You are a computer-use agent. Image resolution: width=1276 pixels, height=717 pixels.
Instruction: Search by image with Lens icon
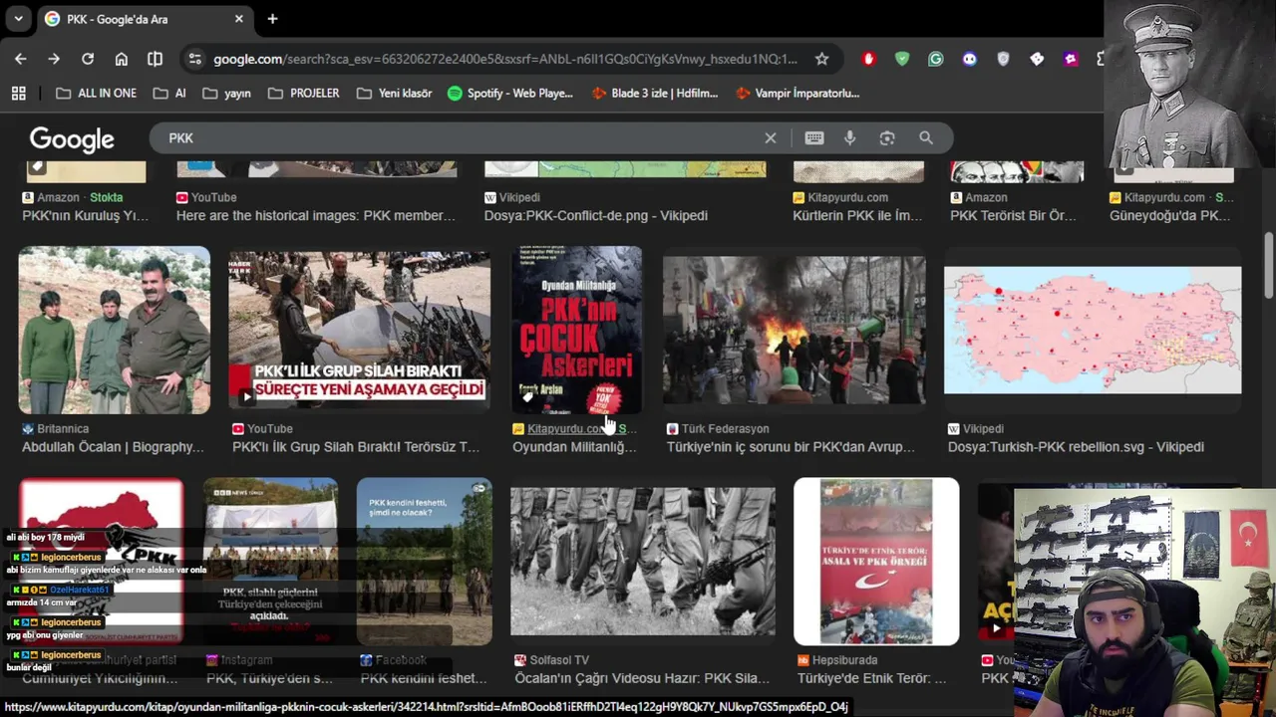coord(887,137)
